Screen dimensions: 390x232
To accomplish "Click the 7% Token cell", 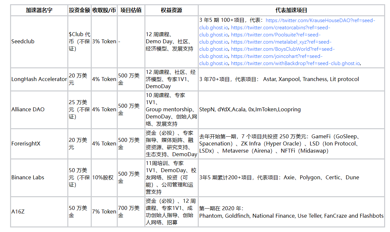I will [x=104, y=212].
